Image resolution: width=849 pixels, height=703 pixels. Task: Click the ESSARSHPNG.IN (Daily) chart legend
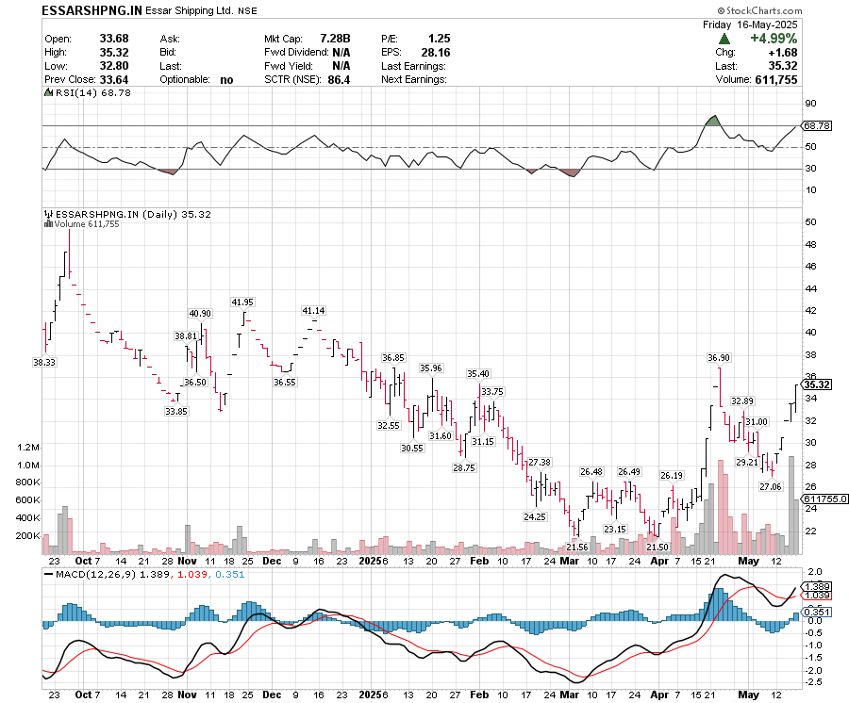(x=116, y=215)
